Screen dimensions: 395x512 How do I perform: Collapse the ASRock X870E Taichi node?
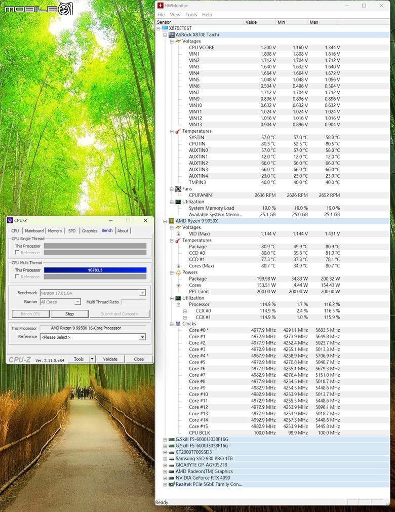pyautogui.click(x=165, y=34)
